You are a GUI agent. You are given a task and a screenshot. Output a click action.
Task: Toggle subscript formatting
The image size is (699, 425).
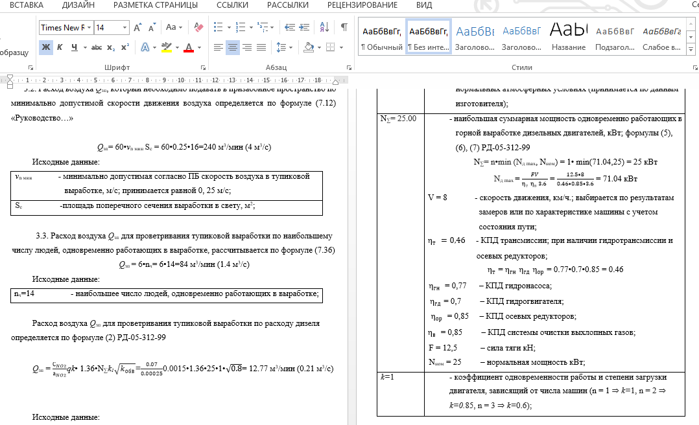[x=111, y=47]
